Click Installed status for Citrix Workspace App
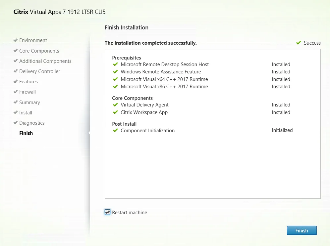This screenshot has width=330, height=246. pyautogui.click(x=281, y=112)
